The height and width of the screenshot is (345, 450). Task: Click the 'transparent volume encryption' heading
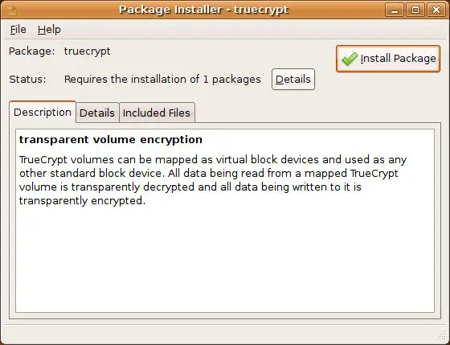click(111, 140)
